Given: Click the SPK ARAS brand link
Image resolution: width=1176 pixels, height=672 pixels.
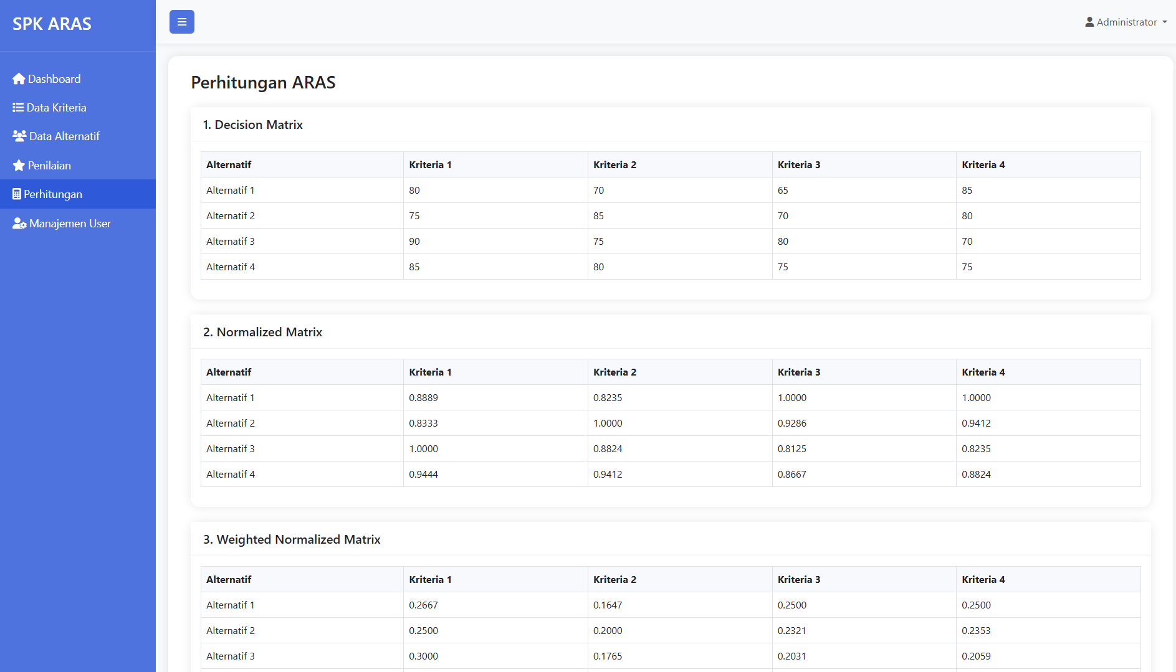Looking at the screenshot, I should 52,24.
